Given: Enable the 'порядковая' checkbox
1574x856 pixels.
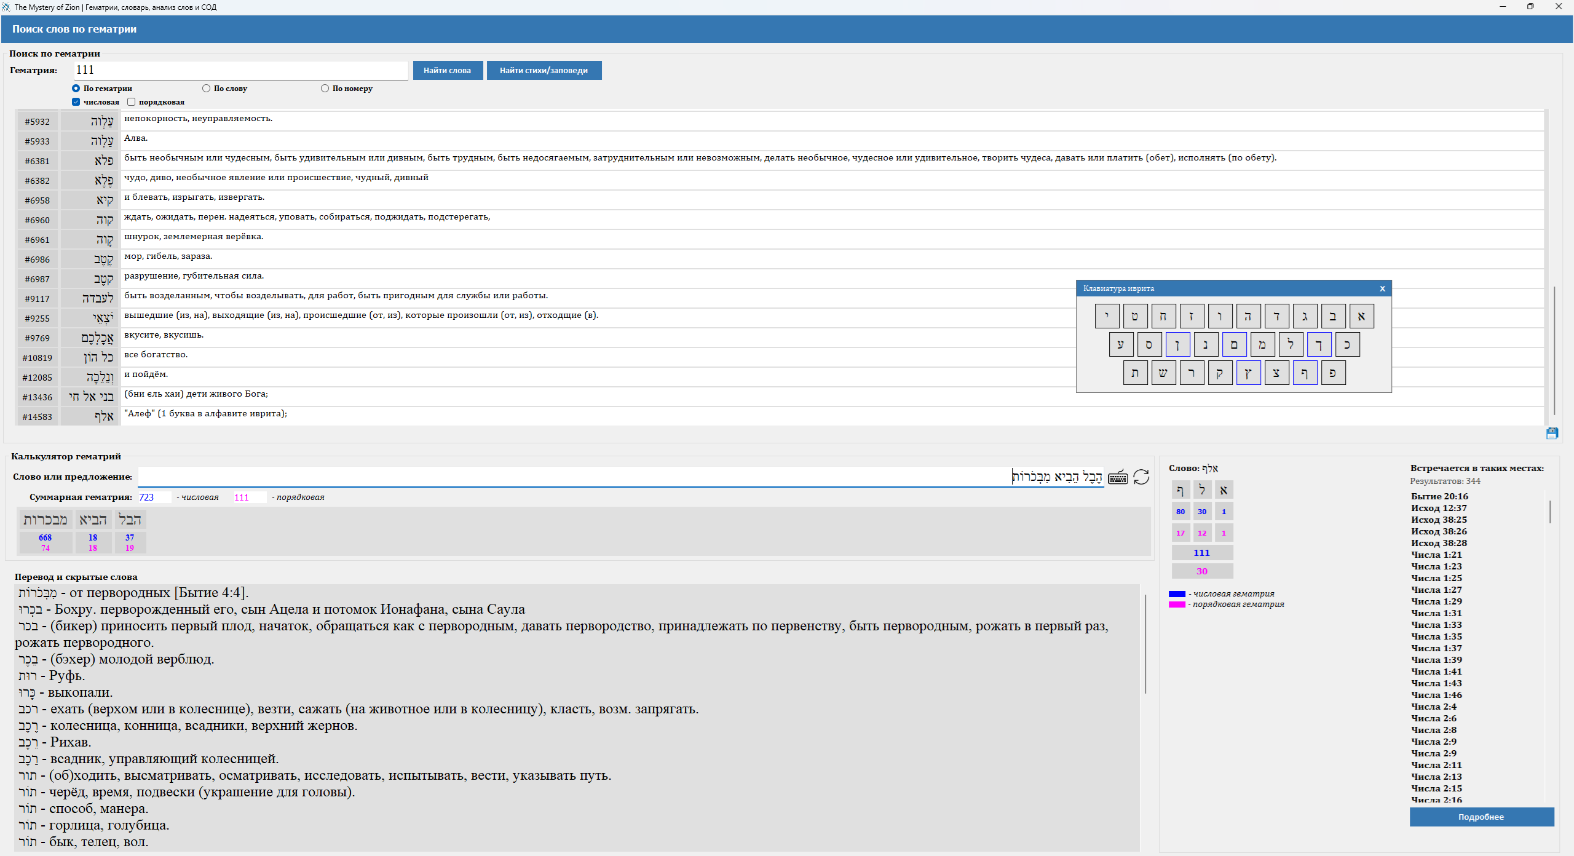Looking at the screenshot, I should (x=131, y=102).
